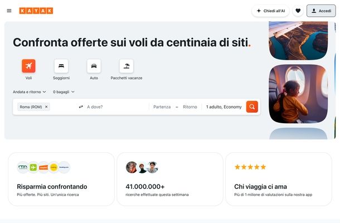Click the A dove? destination field
This screenshot has width=340, height=223.
click(114, 106)
